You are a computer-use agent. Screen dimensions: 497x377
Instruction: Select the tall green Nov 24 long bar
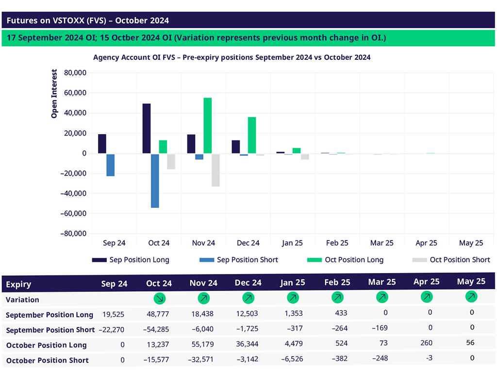click(208, 125)
